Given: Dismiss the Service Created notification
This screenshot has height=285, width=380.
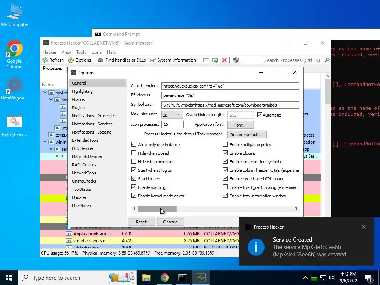Looking at the screenshot, I should click(x=364, y=227).
